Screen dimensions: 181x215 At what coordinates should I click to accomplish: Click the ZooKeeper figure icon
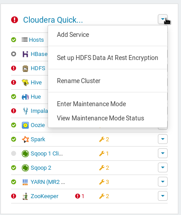(25, 196)
